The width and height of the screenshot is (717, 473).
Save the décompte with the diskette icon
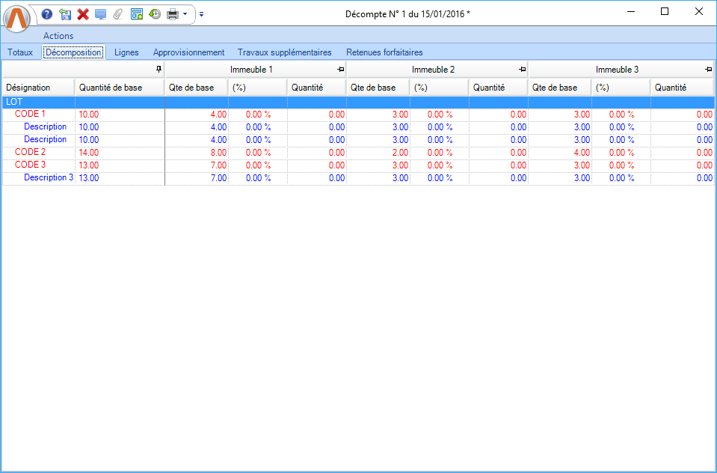65,13
